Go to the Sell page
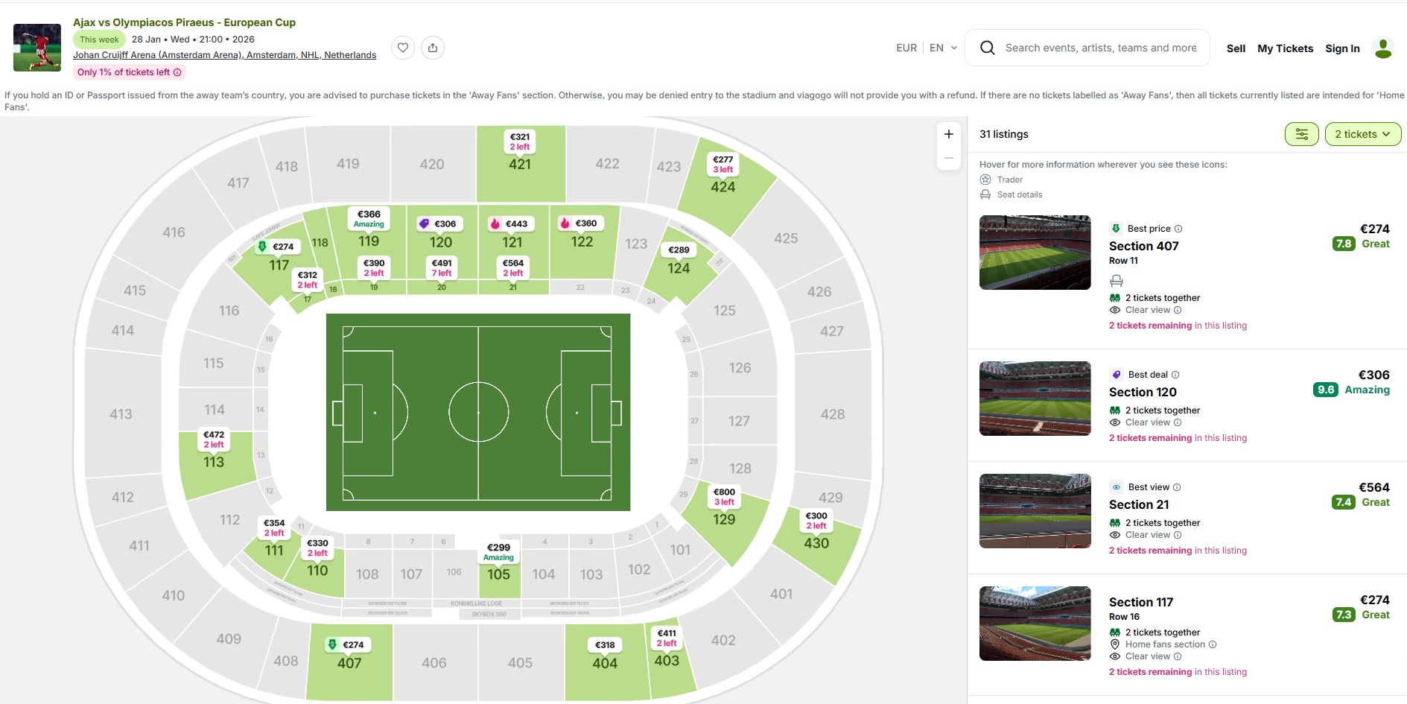 (1236, 48)
